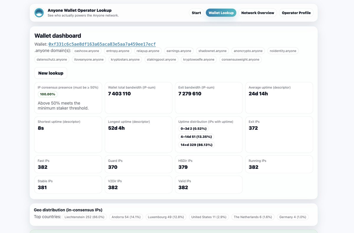Click the Valid IPs card
Screen dimensions: 354x233
[x=209, y=185]
